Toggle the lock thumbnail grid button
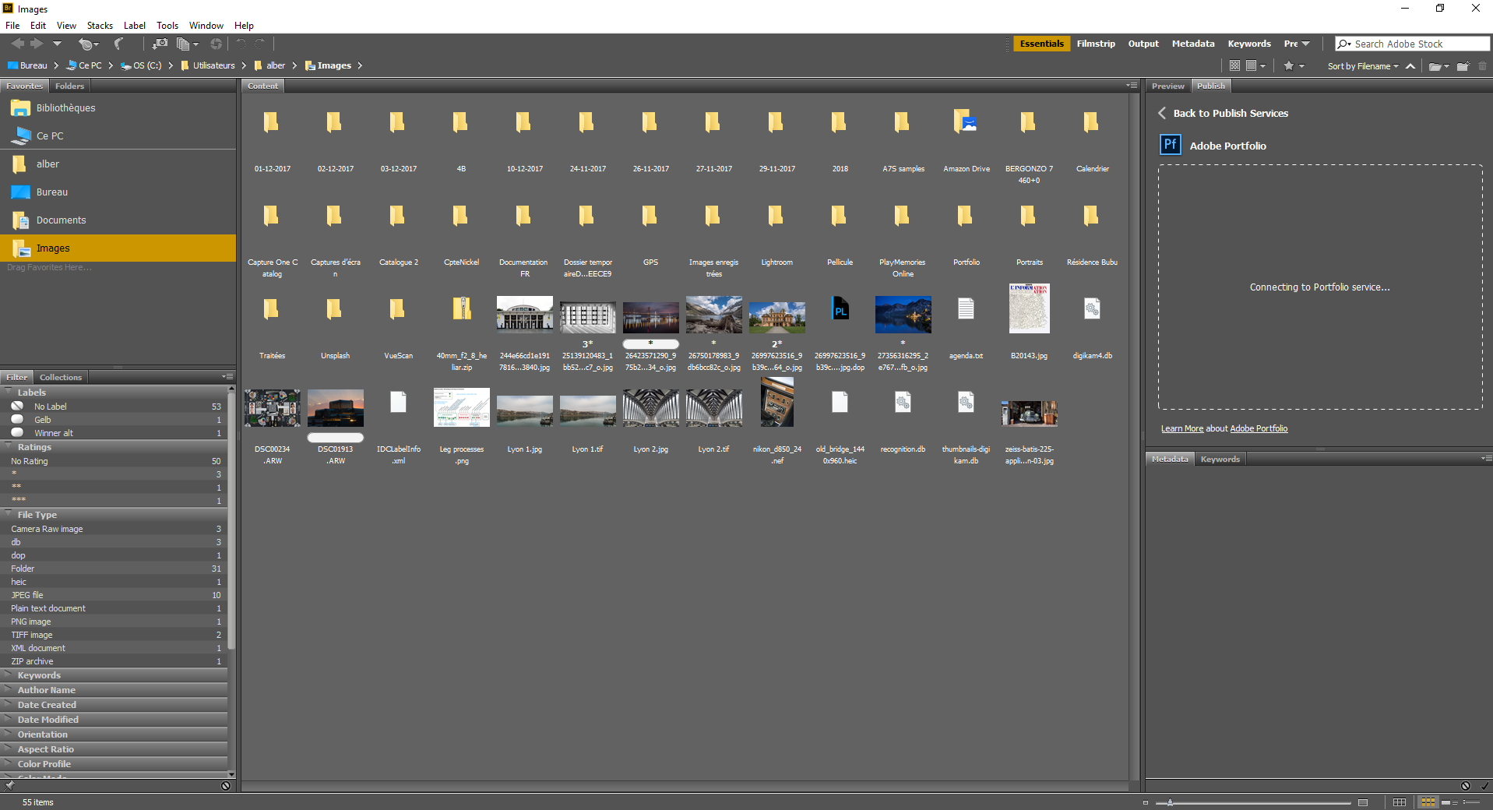This screenshot has height=810, width=1493. point(1400,802)
